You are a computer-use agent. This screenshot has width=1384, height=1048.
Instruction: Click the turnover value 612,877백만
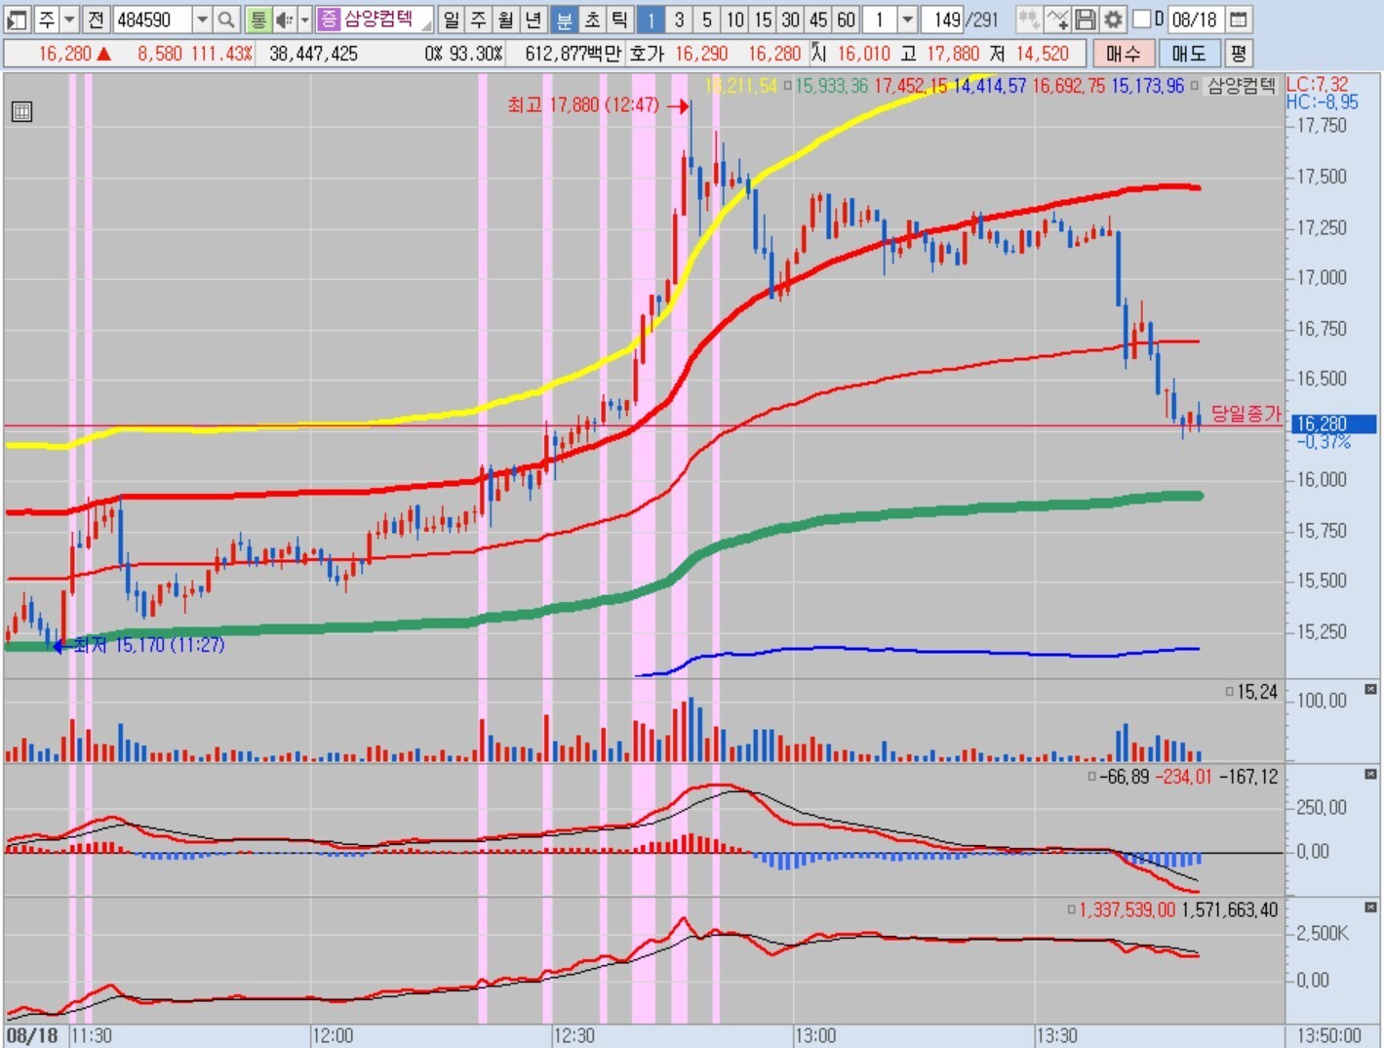pyautogui.click(x=573, y=54)
